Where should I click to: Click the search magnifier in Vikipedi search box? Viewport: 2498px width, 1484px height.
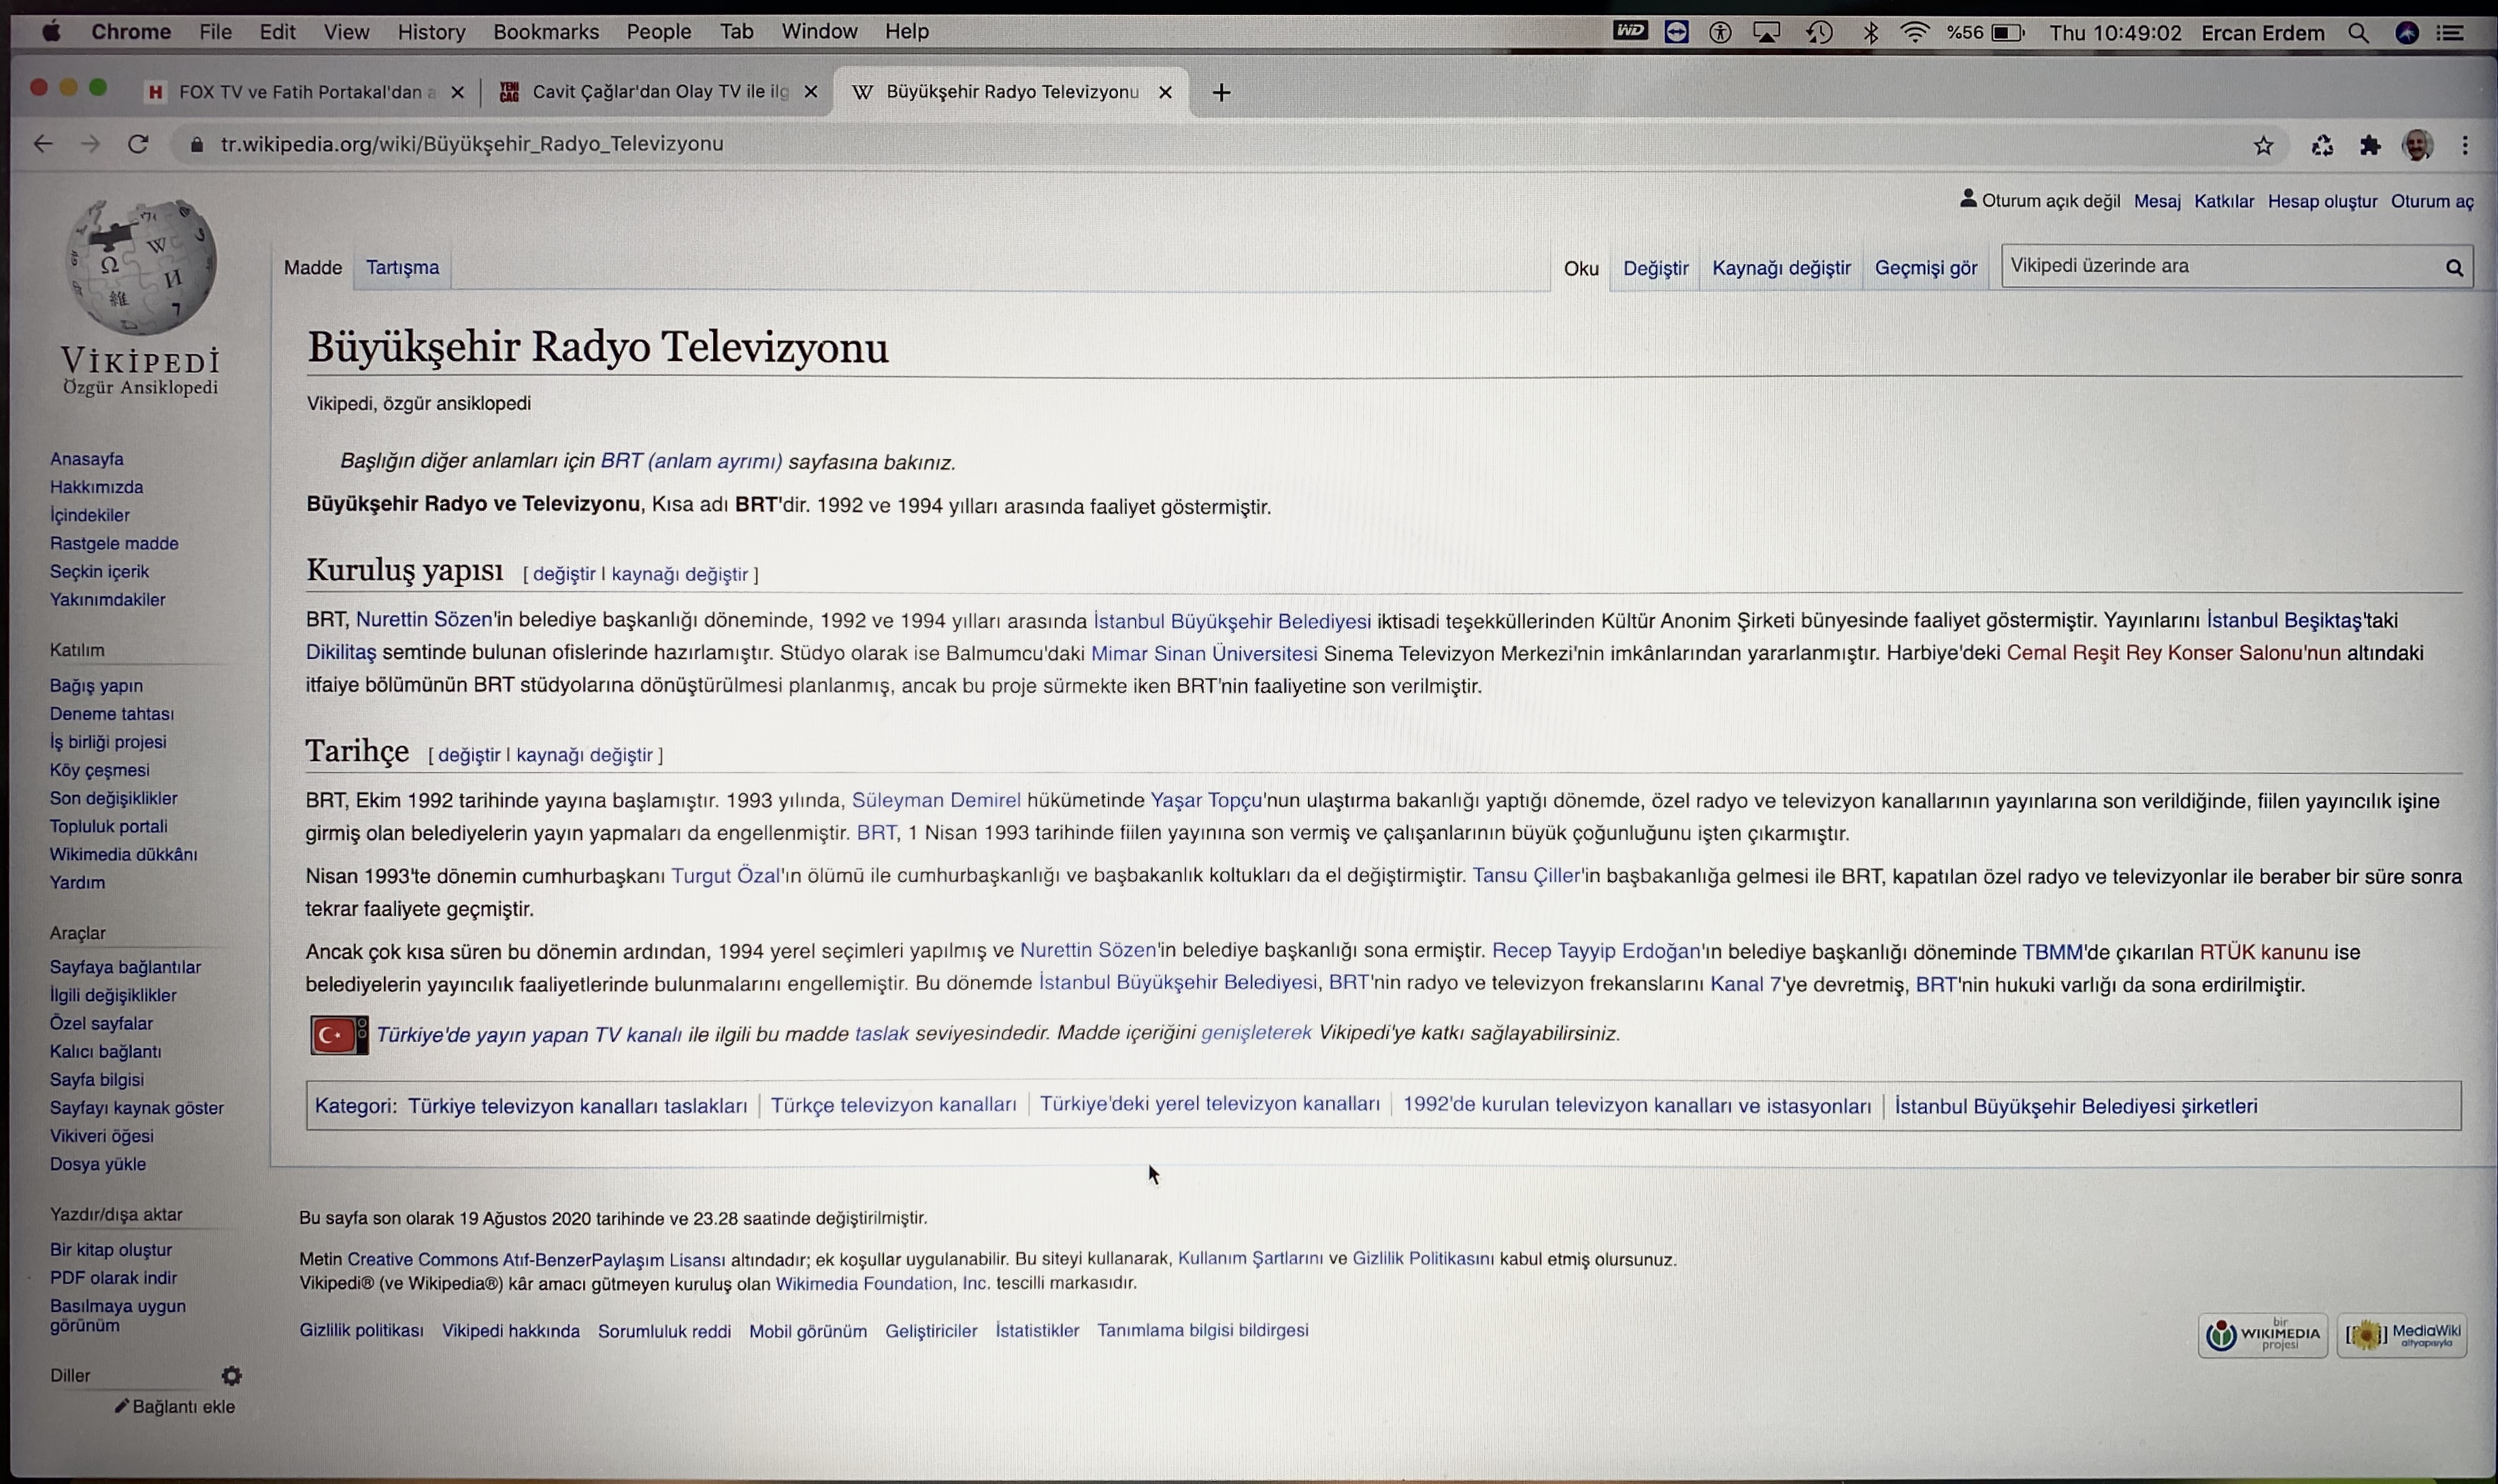point(2455,267)
